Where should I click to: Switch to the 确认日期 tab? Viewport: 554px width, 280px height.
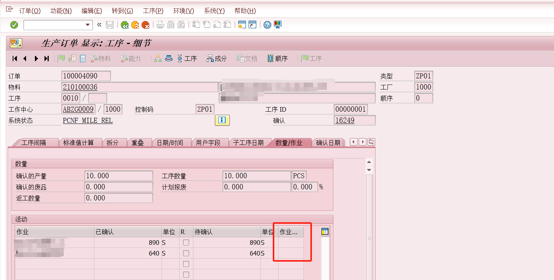click(x=328, y=143)
